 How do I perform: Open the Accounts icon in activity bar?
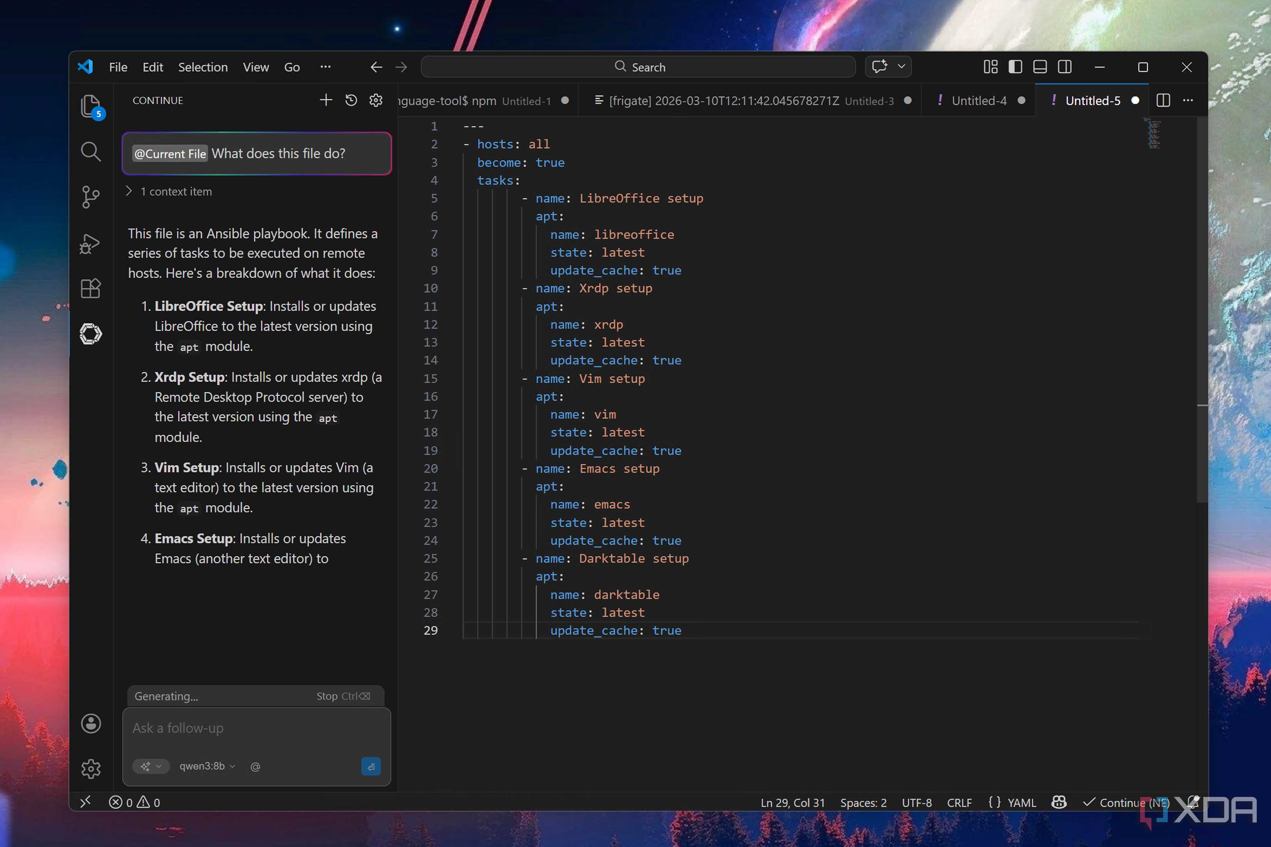(91, 723)
